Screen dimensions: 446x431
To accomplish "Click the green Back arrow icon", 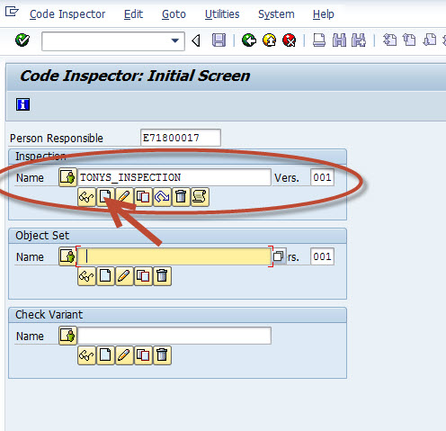I will pyautogui.click(x=249, y=40).
